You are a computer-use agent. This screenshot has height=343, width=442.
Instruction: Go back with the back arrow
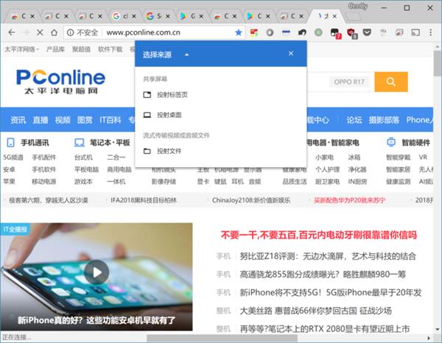coord(12,32)
